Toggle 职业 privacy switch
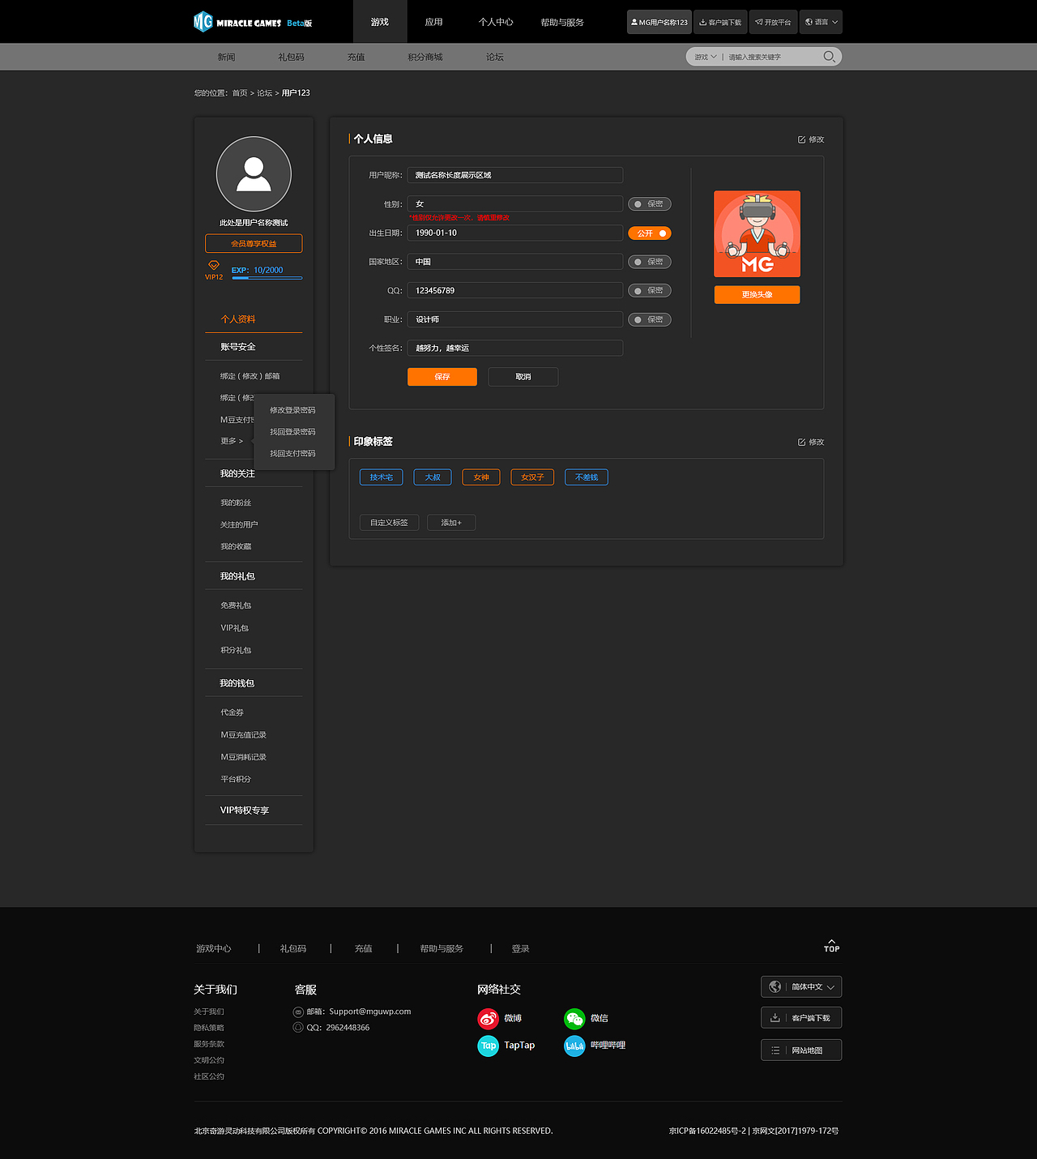The image size is (1037, 1159). (x=650, y=319)
